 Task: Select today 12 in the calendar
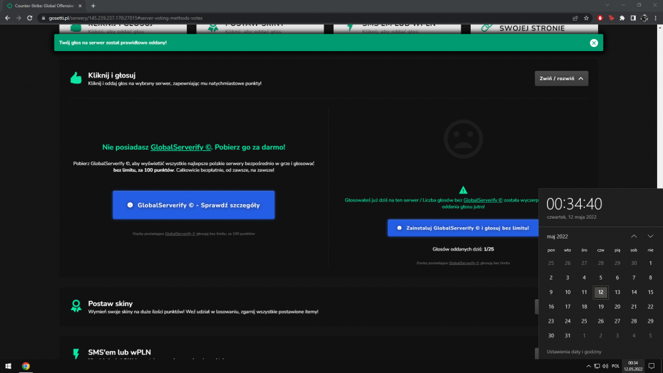coord(601,292)
